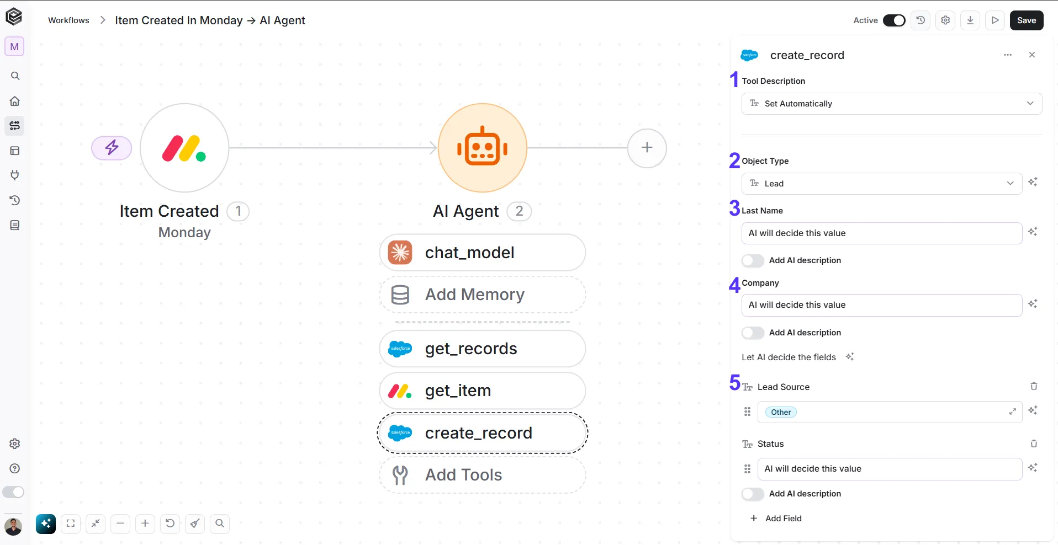Select the chat_model node

point(483,253)
